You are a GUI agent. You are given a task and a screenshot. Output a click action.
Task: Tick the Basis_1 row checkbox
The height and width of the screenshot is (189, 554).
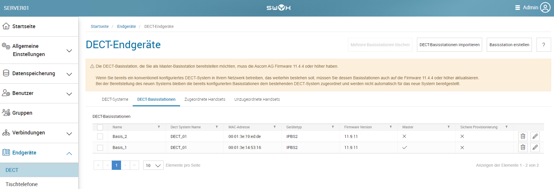coord(100,147)
